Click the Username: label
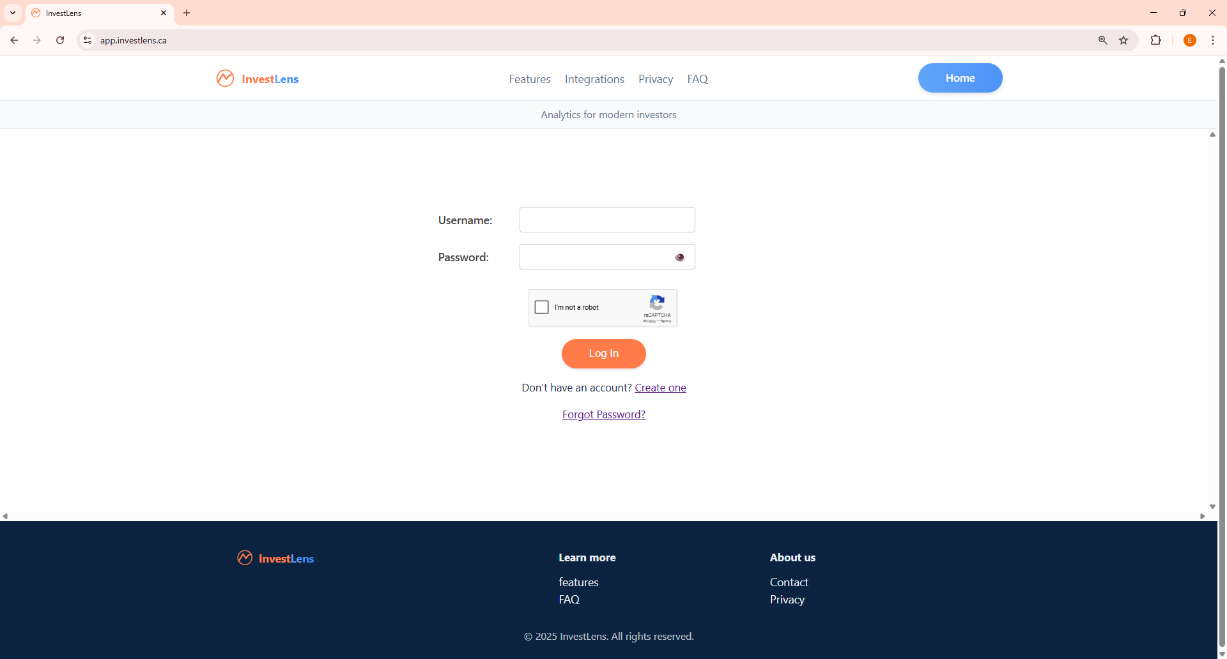Screen dimensions: 1227x659 (x=465, y=220)
